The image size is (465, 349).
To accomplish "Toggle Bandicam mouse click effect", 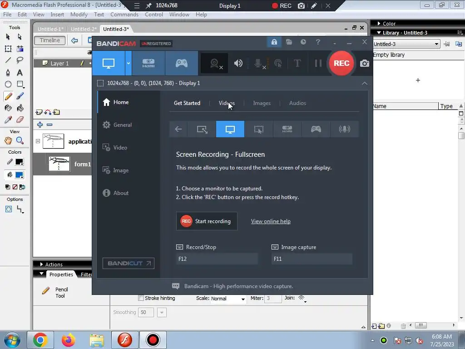I will point(278,63).
